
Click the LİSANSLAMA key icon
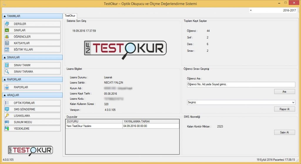click(x=7, y=116)
